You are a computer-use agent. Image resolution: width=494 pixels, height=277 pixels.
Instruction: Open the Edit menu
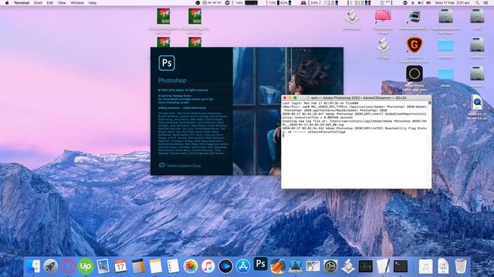[49, 3]
